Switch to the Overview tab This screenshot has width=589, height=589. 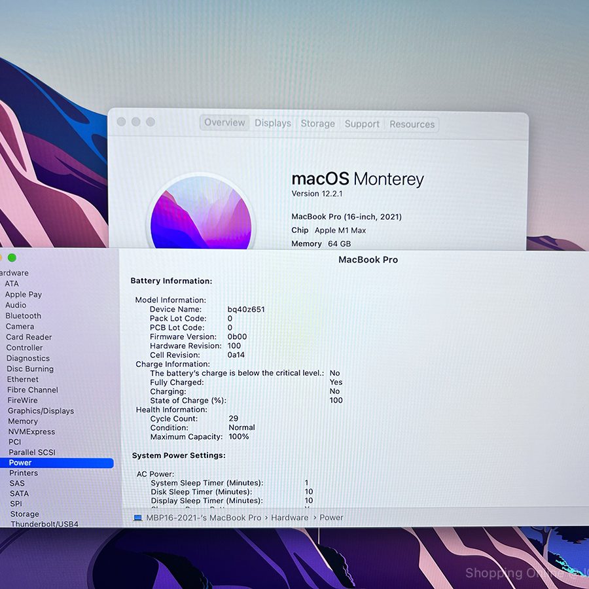pos(224,123)
